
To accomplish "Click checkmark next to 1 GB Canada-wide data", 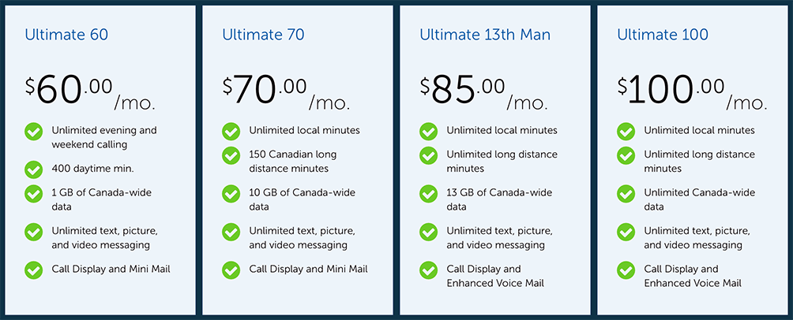I will tap(33, 194).
